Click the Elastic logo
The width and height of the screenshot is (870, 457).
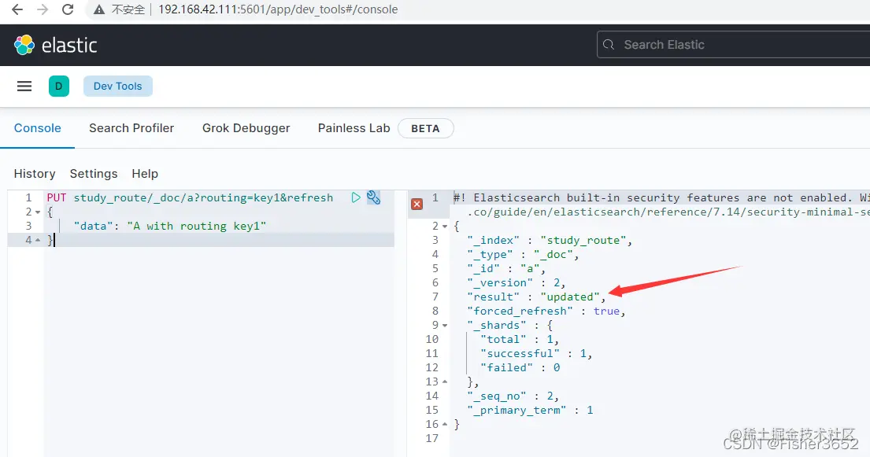55,45
